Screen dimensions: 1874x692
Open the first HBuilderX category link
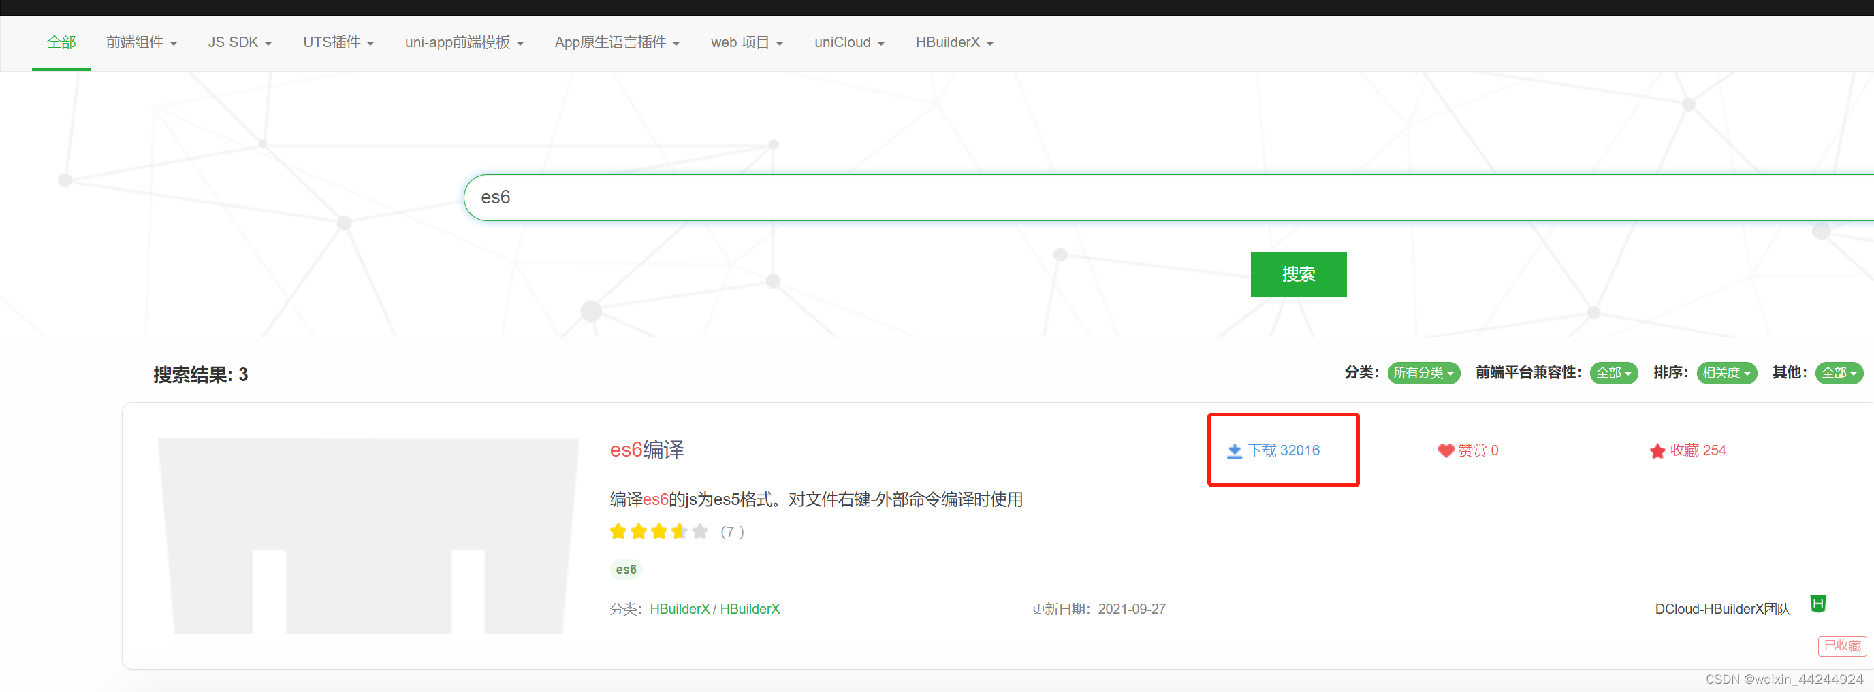click(x=680, y=609)
